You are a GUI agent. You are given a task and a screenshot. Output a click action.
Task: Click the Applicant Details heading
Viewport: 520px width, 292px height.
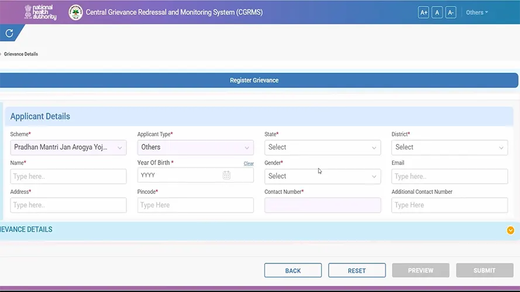40,117
